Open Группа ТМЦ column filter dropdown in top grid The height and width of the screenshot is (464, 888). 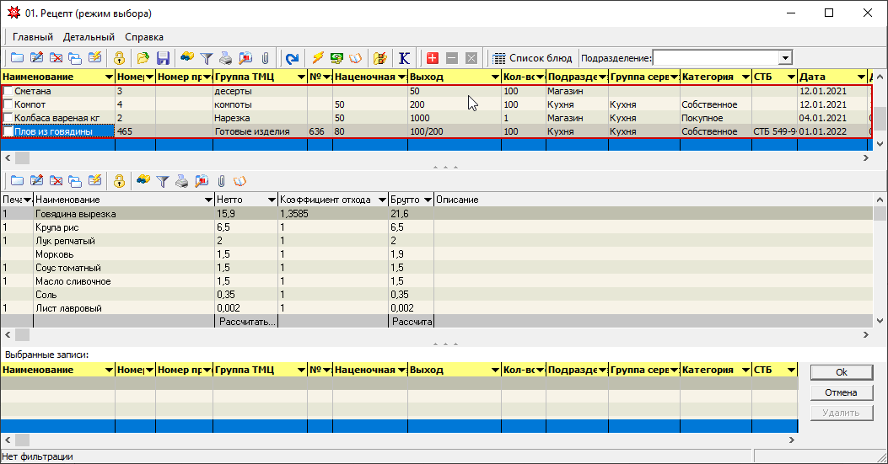300,77
